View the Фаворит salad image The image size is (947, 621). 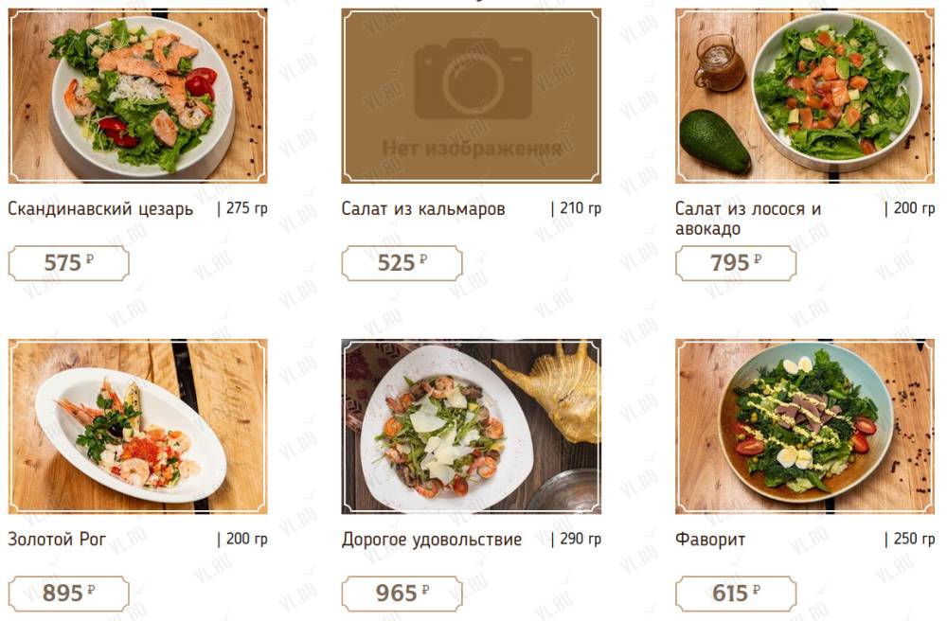[804, 426]
